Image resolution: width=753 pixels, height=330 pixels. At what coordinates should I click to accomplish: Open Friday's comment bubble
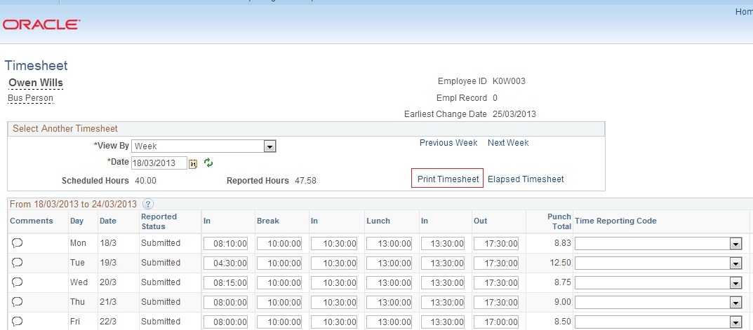[x=18, y=322]
